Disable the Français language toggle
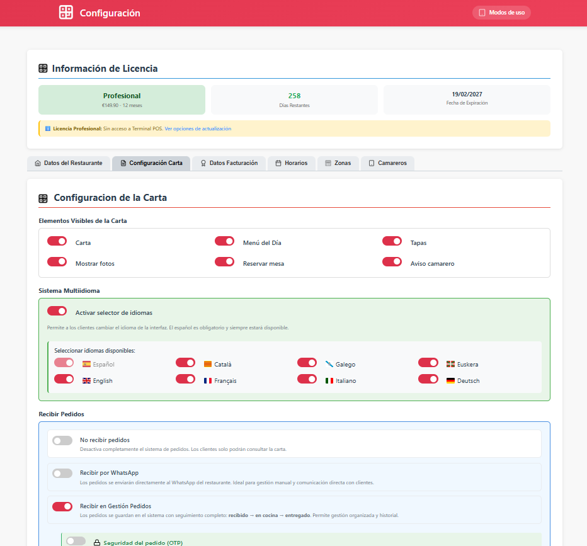The height and width of the screenshot is (546, 587). tap(185, 379)
